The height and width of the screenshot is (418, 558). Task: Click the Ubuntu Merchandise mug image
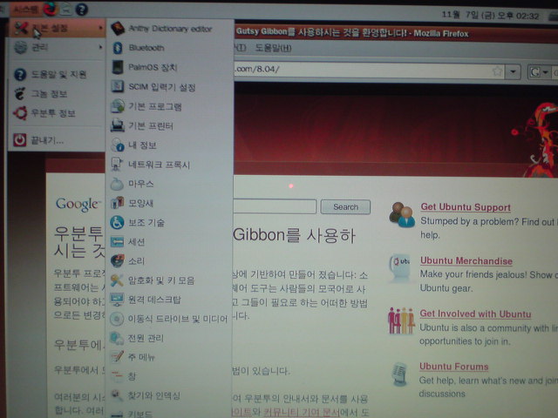coord(400,267)
